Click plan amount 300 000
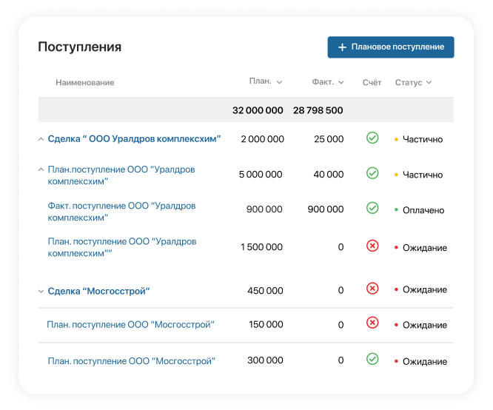Image resolution: width=493 pixels, height=410 pixels. coord(265,360)
